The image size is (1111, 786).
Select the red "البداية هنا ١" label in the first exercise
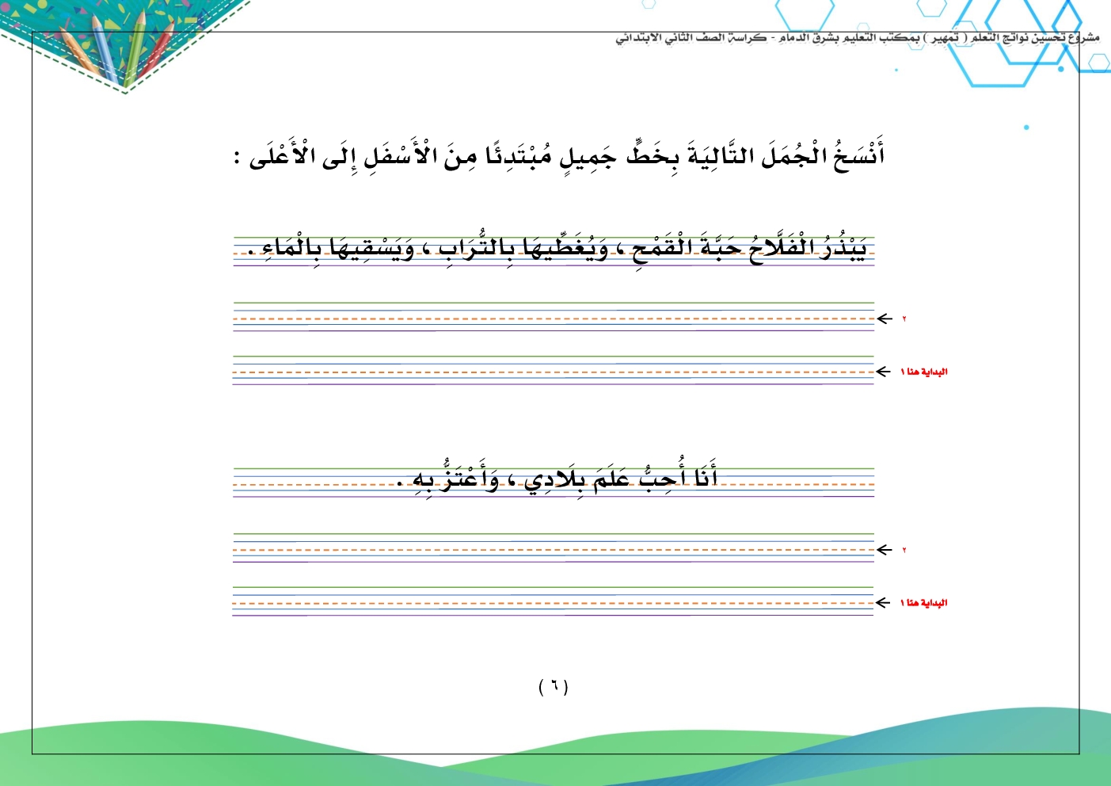tap(923, 372)
